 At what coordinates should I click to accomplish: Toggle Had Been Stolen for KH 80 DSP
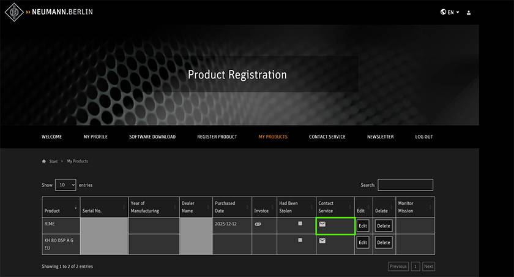[x=300, y=240]
